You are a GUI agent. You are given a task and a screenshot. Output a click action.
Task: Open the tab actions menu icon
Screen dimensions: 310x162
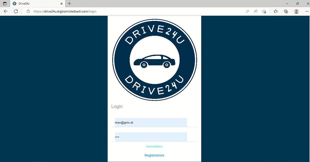5,3
